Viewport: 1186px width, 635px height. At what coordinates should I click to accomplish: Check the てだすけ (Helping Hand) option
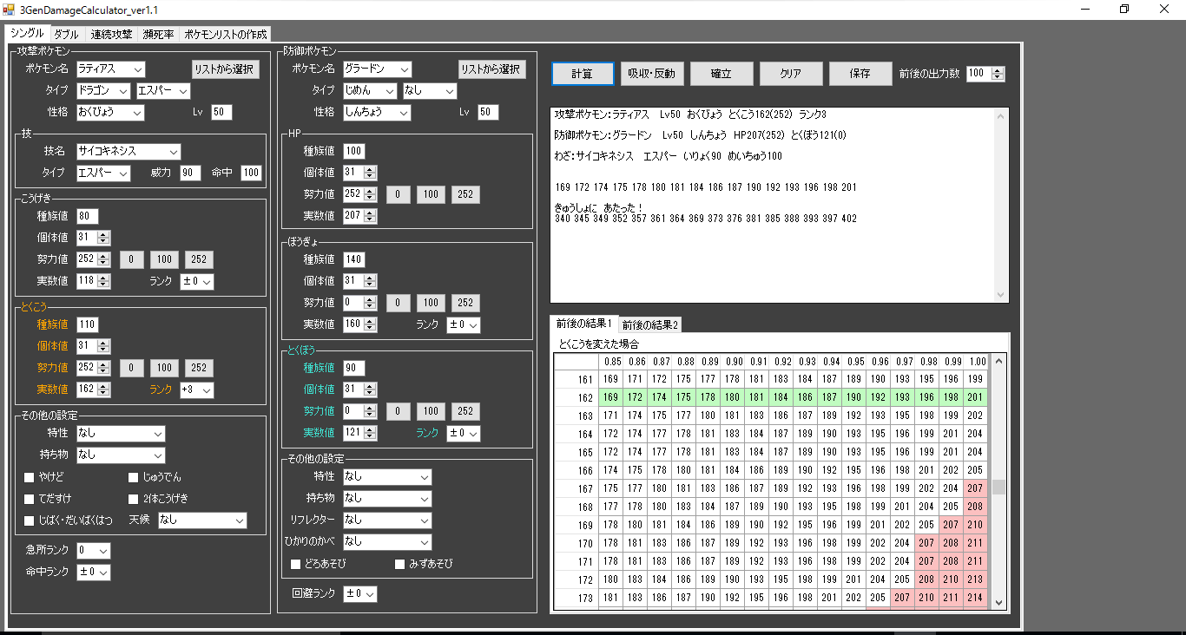(x=29, y=498)
